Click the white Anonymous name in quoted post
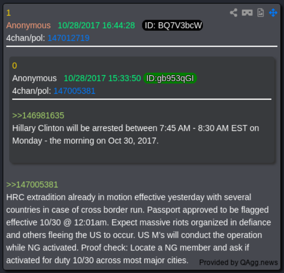 [34, 78]
